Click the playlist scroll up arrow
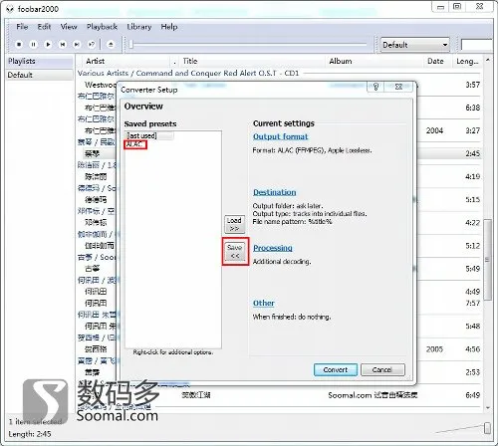498x446 pixels. [487, 60]
